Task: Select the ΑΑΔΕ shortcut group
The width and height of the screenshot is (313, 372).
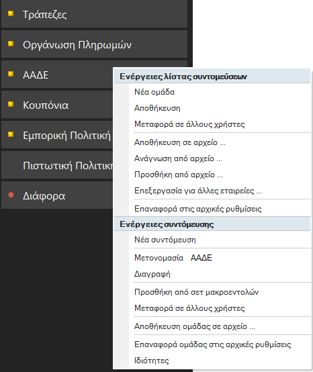Action: click(57, 75)
